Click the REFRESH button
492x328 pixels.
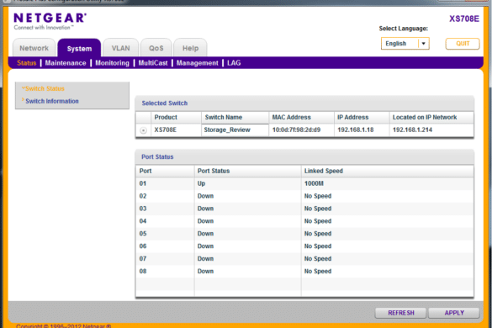pyautogui.click(x=400, y=313)
